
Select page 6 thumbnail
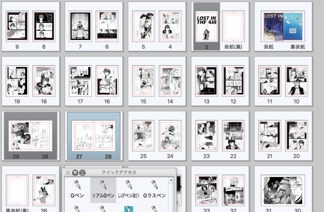click(x=107, y=26)
